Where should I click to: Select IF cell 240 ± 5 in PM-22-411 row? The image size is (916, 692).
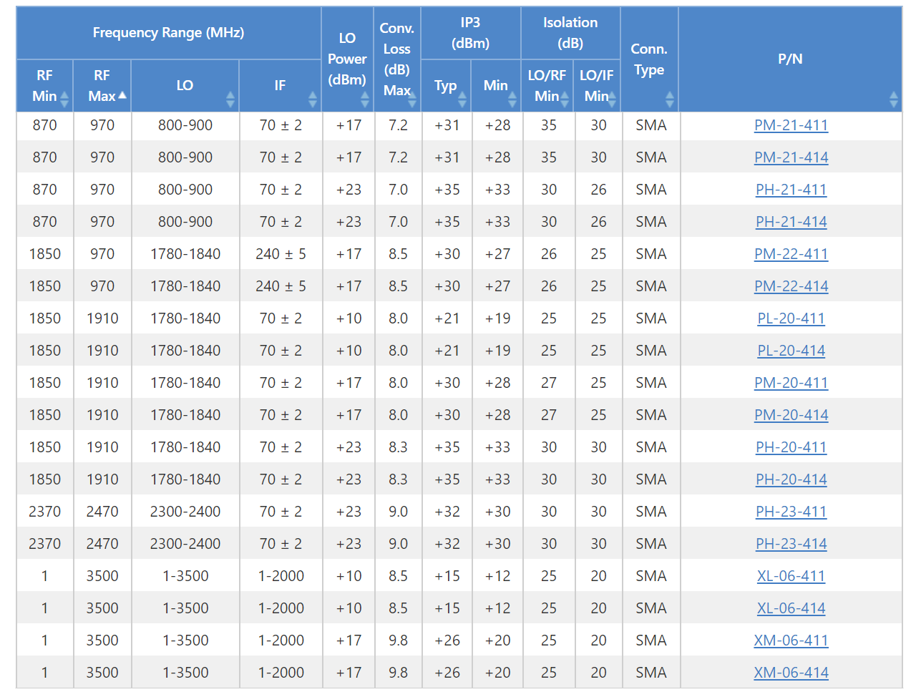coord(281,254)
